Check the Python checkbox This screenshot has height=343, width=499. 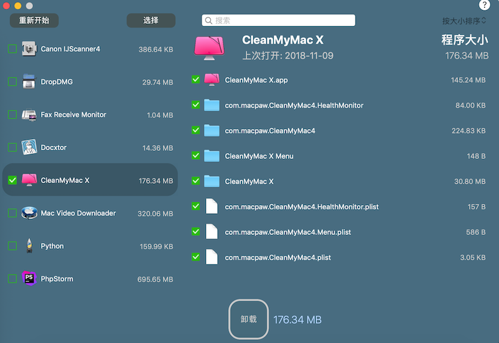point(12,246)
